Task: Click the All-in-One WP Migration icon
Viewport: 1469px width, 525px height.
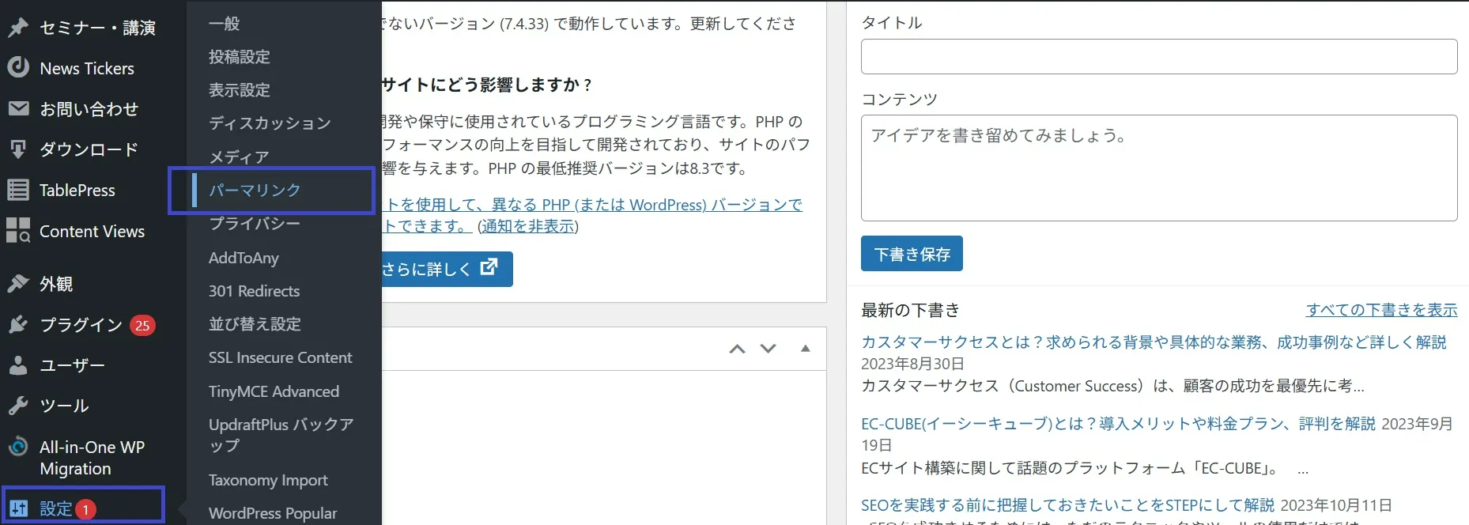Action: click(18, 447)
